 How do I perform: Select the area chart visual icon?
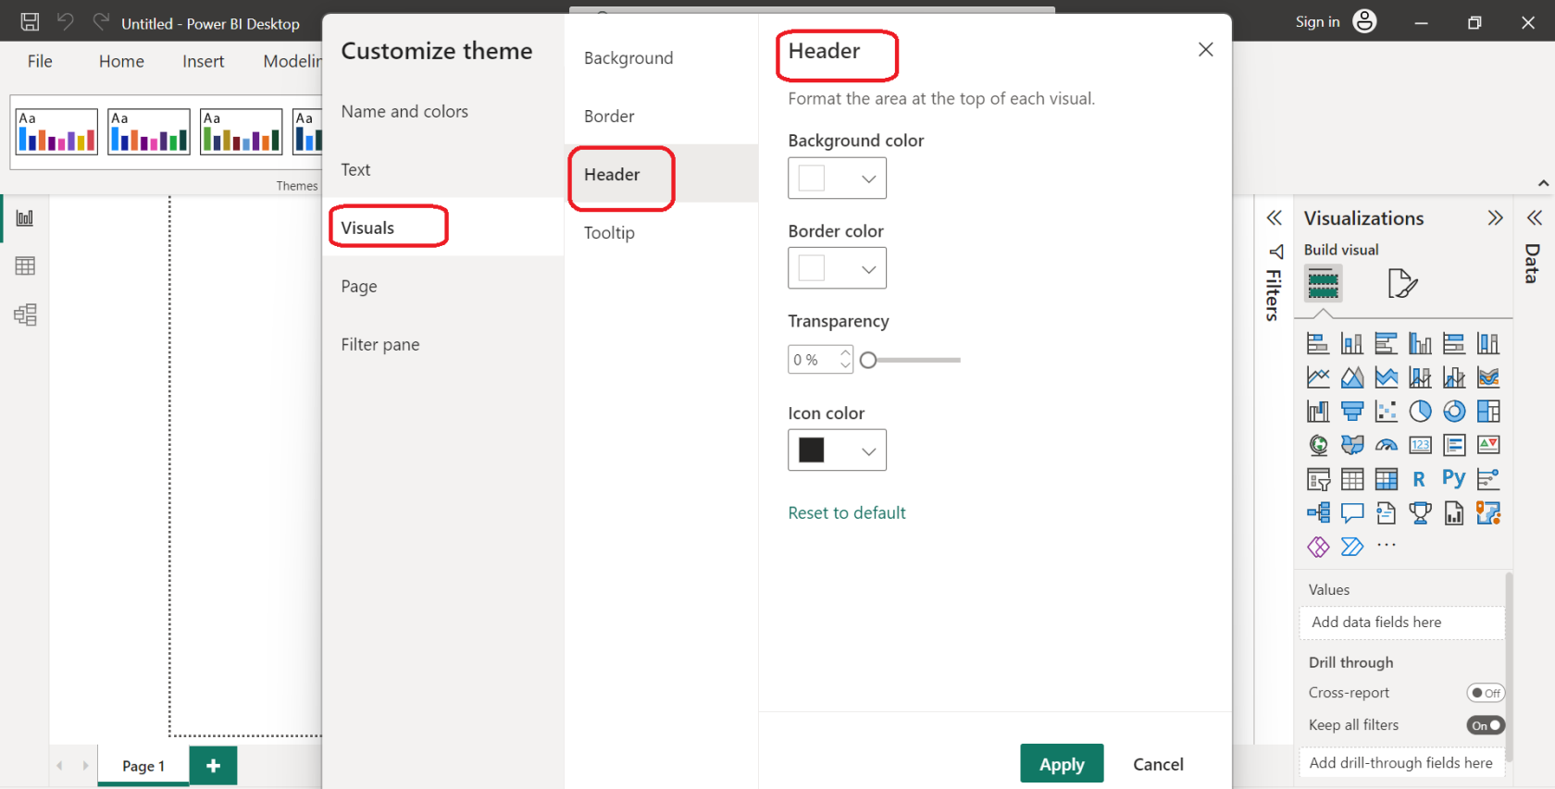[1352, 377]
